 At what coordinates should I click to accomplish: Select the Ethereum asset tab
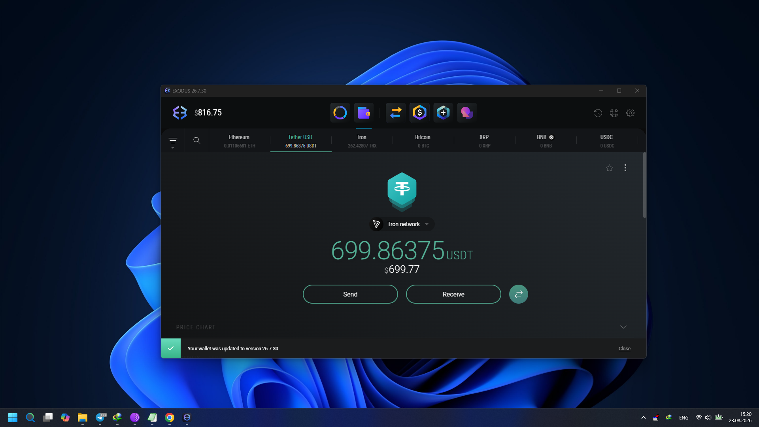tap(240, 141)
